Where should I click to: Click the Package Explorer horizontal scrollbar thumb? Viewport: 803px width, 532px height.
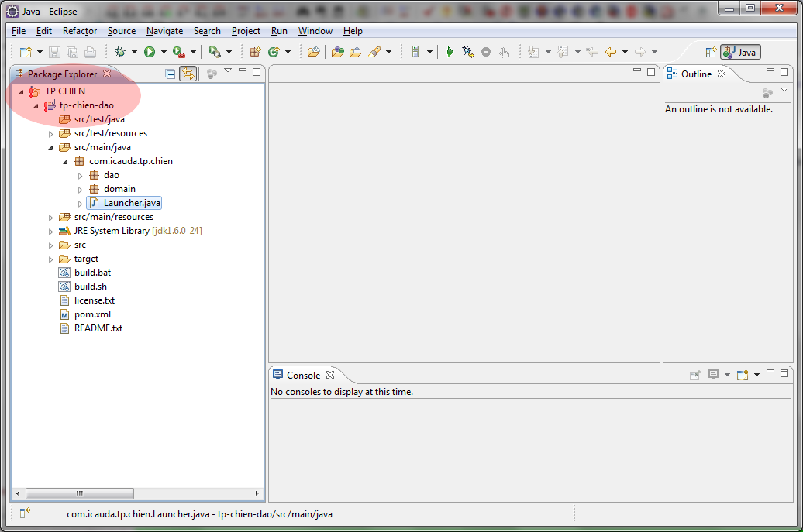point(79,493)
